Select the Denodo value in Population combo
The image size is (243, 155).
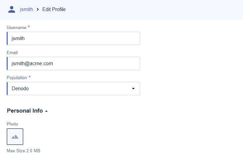(20, 89)
